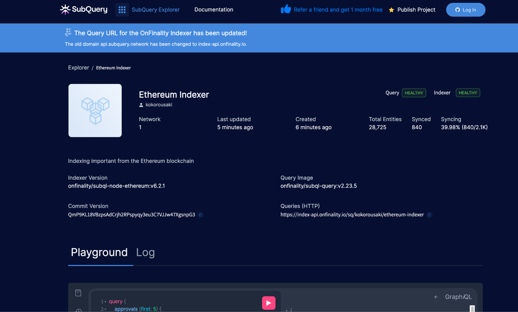The image size is (518, 312).
Task: Click the Log In button
Action: (465, 10)
